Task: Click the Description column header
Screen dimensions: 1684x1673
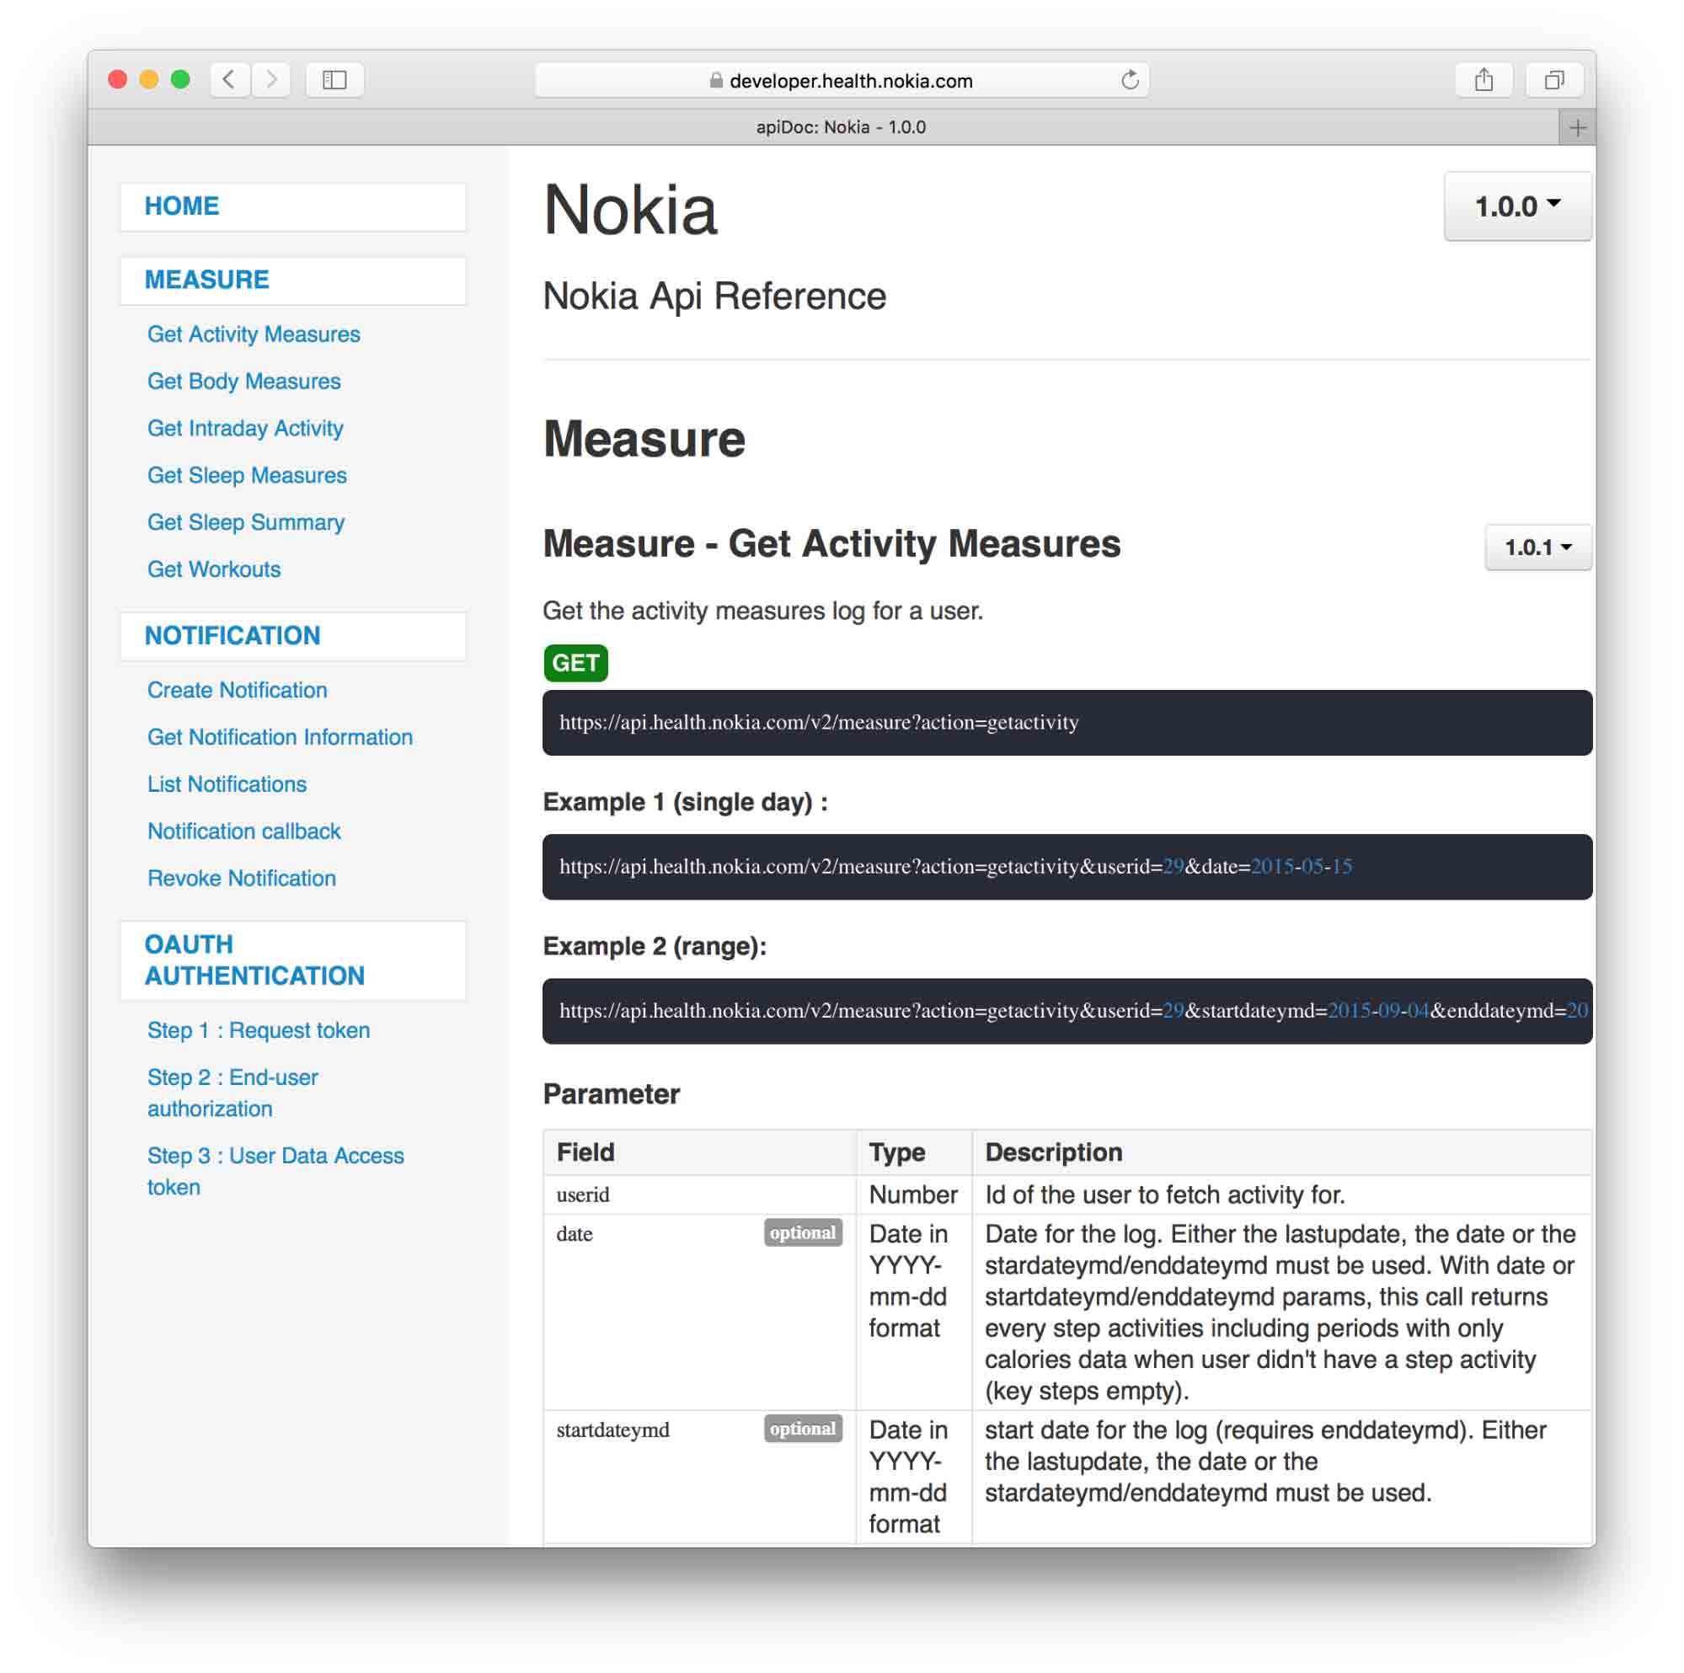Action: [1281, 1152]
